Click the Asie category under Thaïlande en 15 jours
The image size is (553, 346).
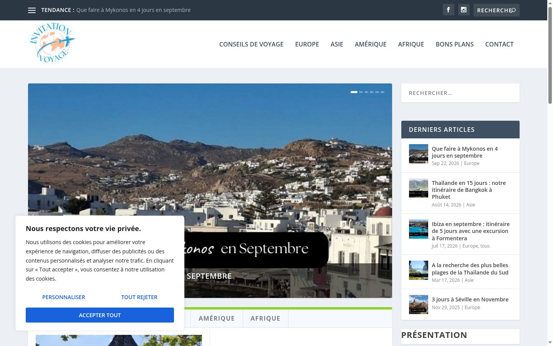tap(470, 205)
